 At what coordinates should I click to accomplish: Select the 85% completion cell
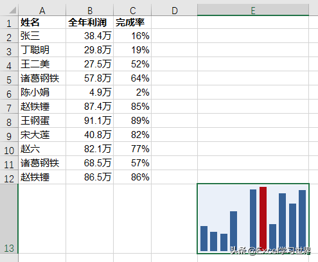coord(132,107)
